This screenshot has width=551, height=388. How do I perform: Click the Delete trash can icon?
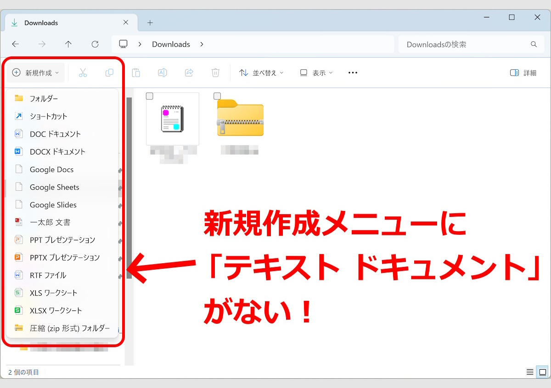click(215, 73)
